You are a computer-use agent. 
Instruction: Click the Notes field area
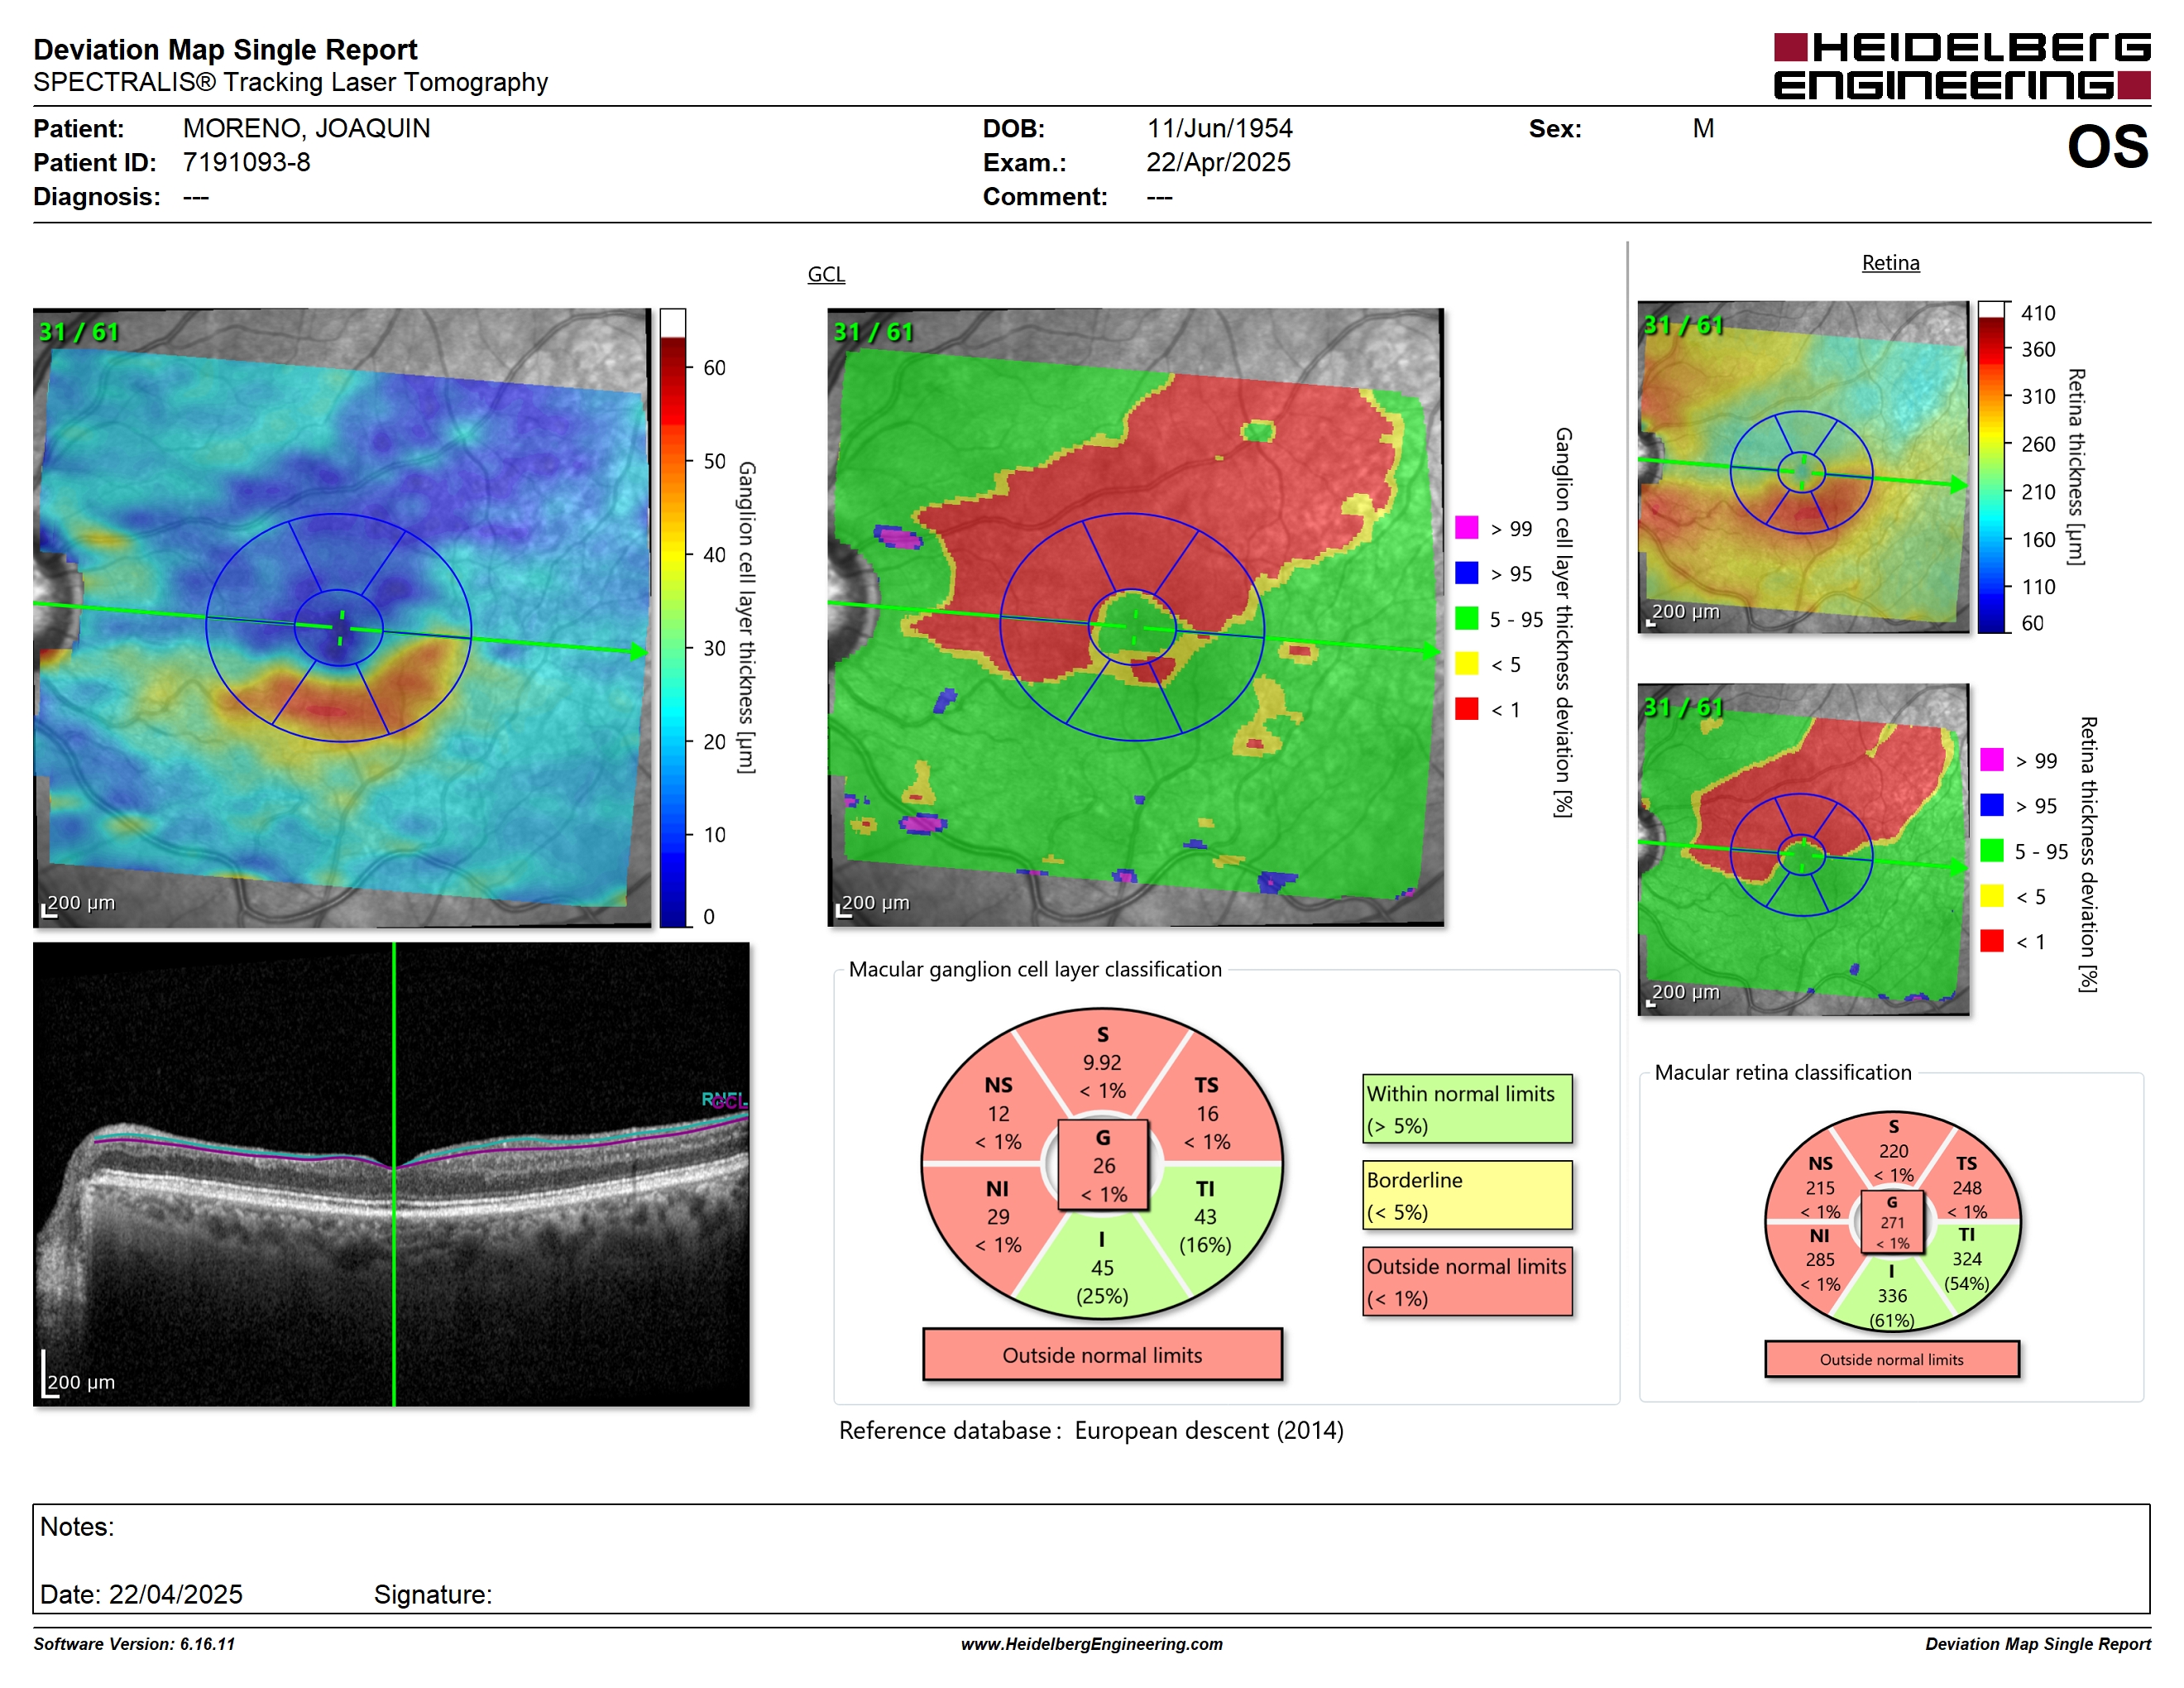[x=1091, y=1558]
